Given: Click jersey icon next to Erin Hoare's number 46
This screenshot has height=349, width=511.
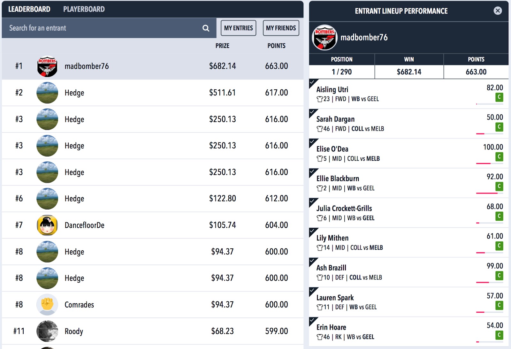Looking at the screenshot, I should 320,337.
